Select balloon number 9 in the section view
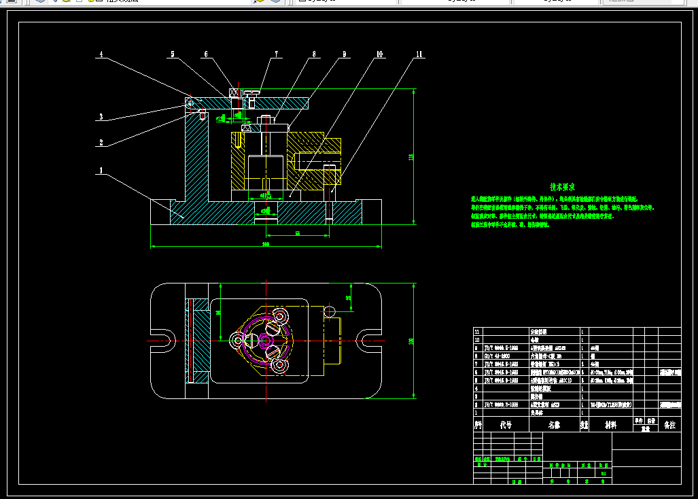The width and height of the screenshot is (698, 499). [344, 54]
